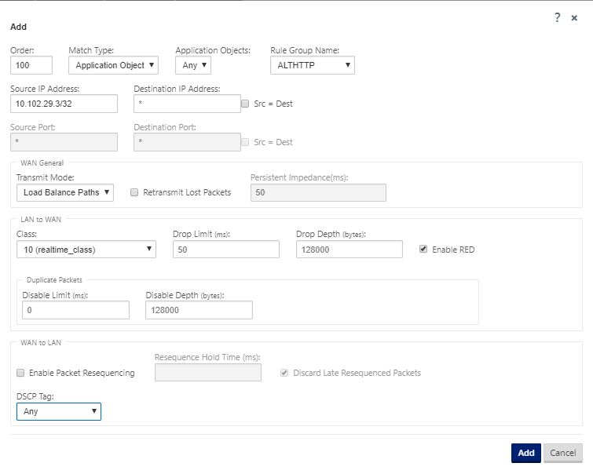Click the Cancel button

(x=562, y=453)
